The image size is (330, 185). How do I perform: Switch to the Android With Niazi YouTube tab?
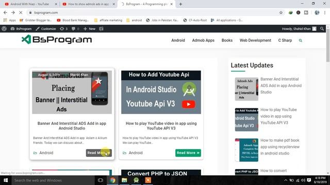29,4
